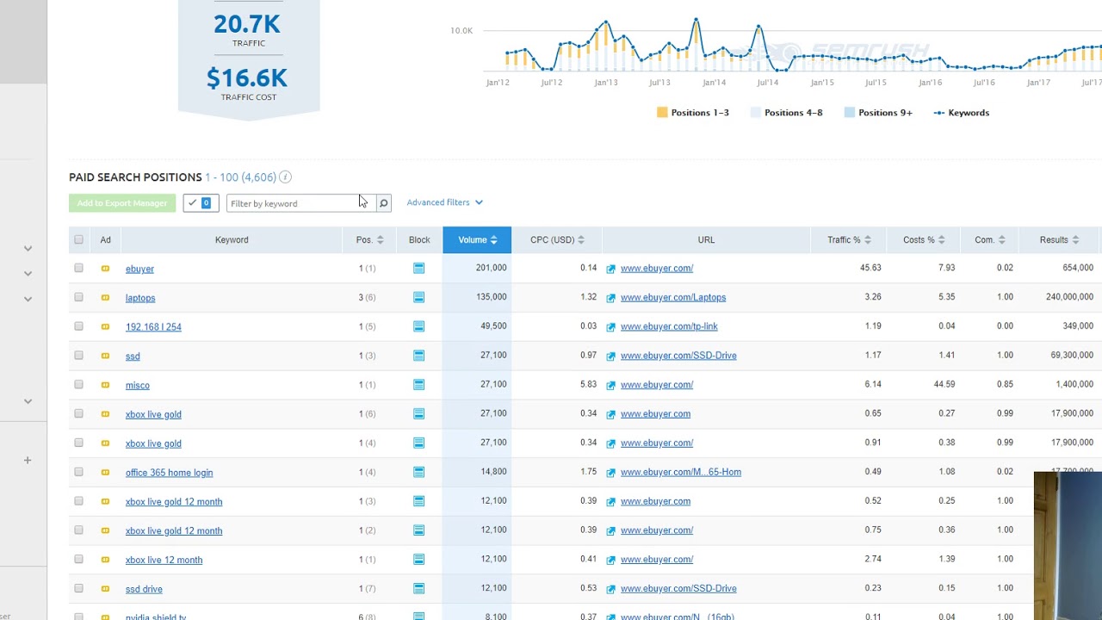This screenshot has width=1102, height=620.
Task: Toggle the Keywords line in the chart legend
Action: tap(962, 113)
